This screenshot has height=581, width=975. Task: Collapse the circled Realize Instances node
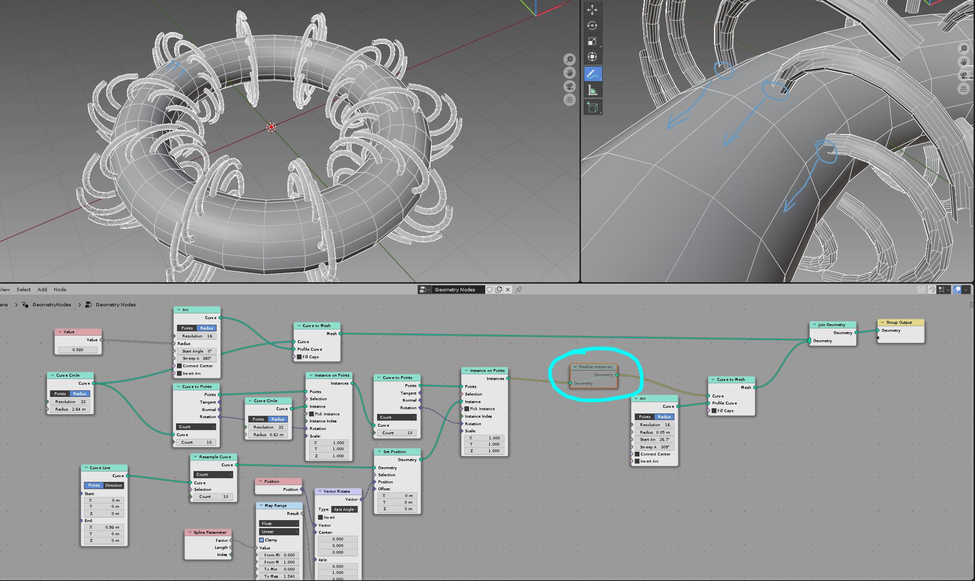coord(575,366)
